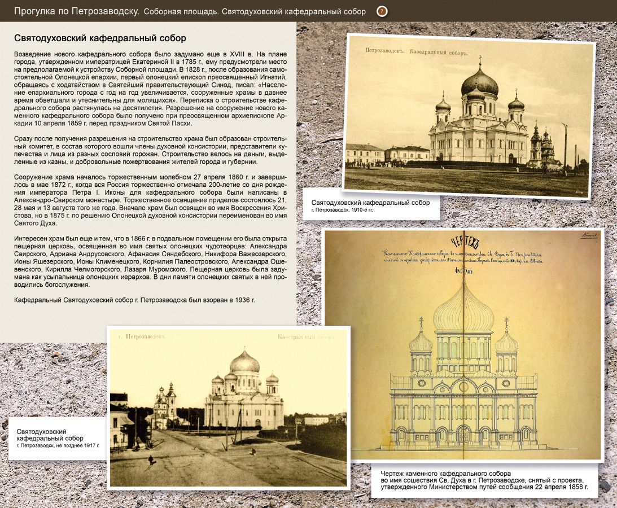The image size is (617, 508).
Task: Click the paragraph starting "Возведение нового кафедрального собора"
Action: click(x=150, y=89)
